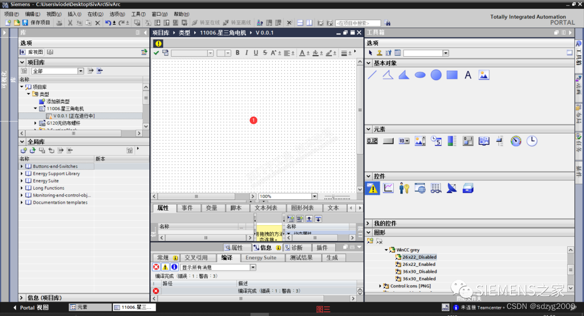584x316 pixels.
Task: Select the Symbolic I/O field element
Action: [404, 140]
